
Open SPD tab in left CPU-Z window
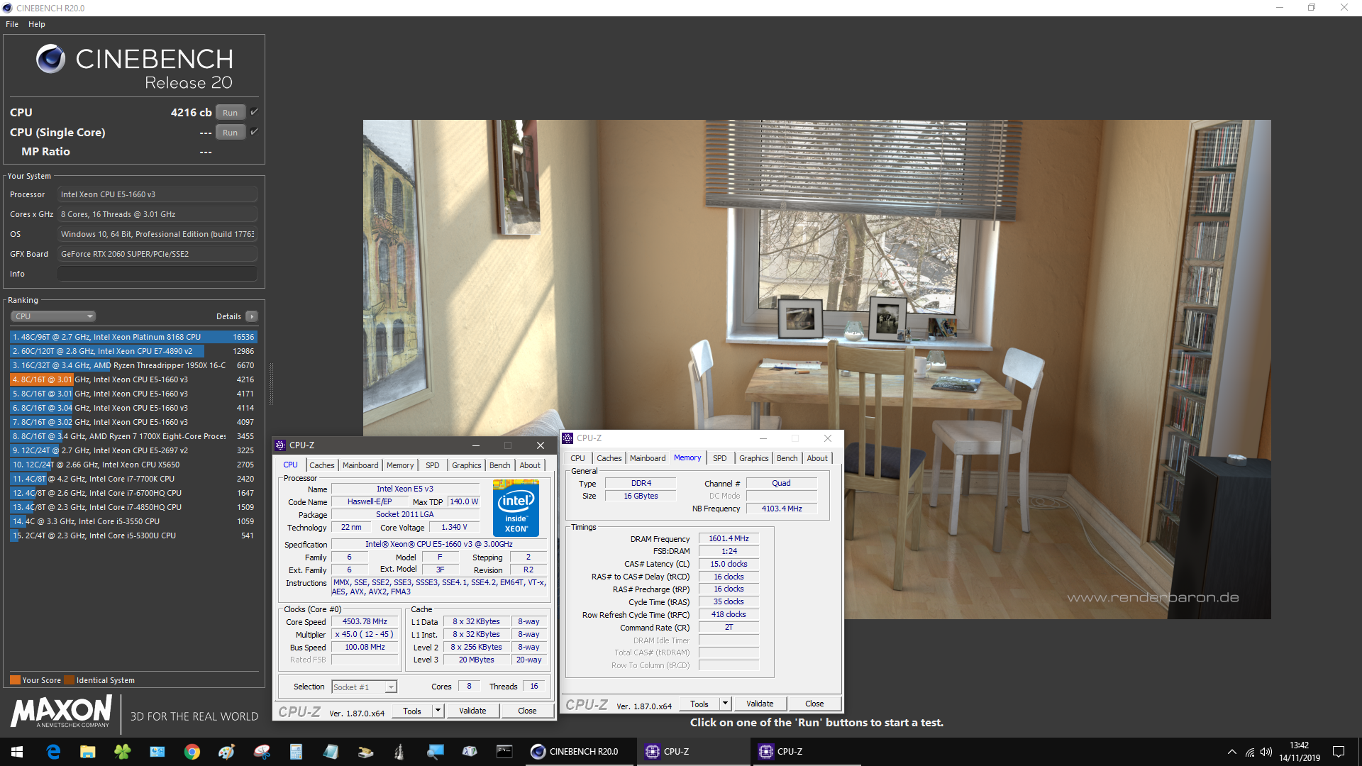433,465
